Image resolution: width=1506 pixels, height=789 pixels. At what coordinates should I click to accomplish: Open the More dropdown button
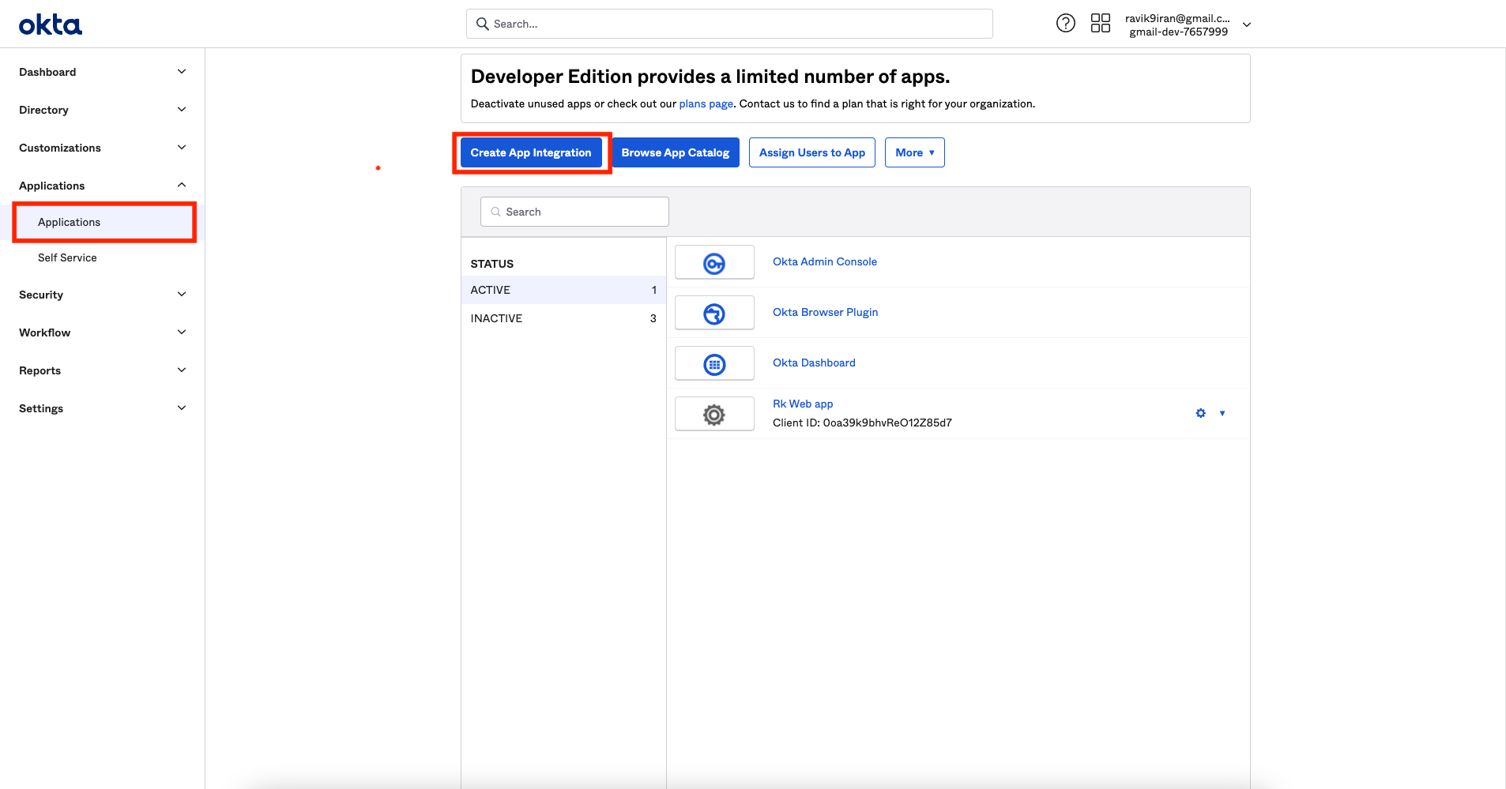click(915, 152)
